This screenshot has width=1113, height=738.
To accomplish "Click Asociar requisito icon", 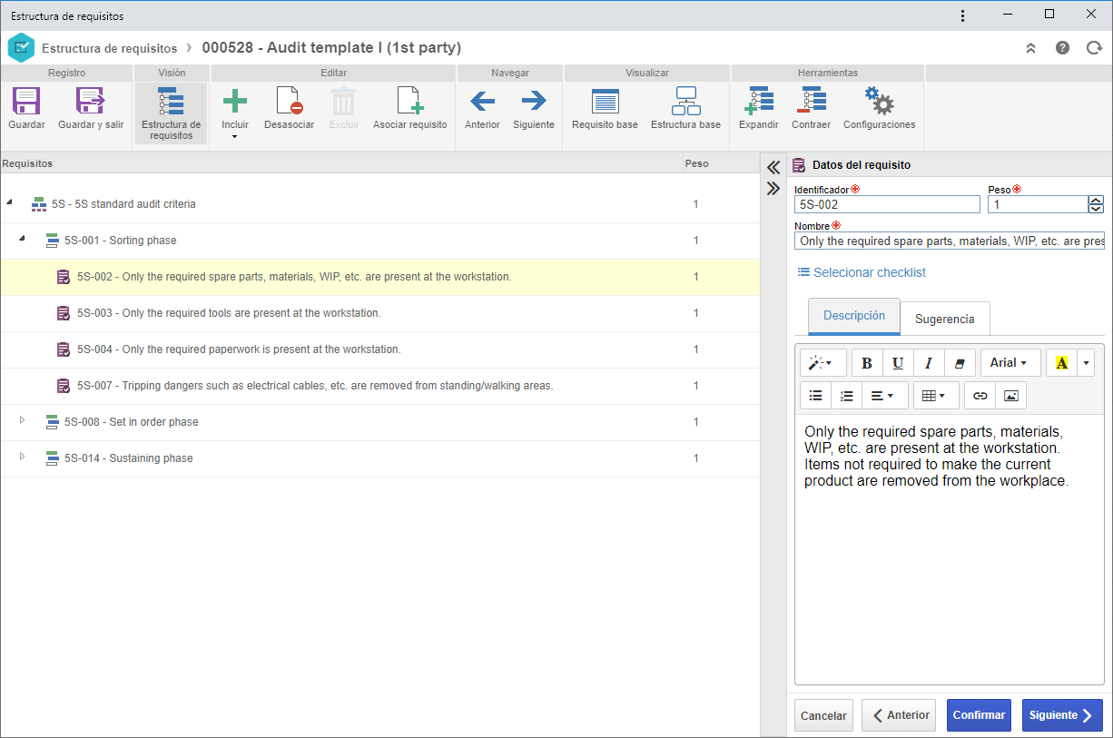I will [x=410, y=101].
